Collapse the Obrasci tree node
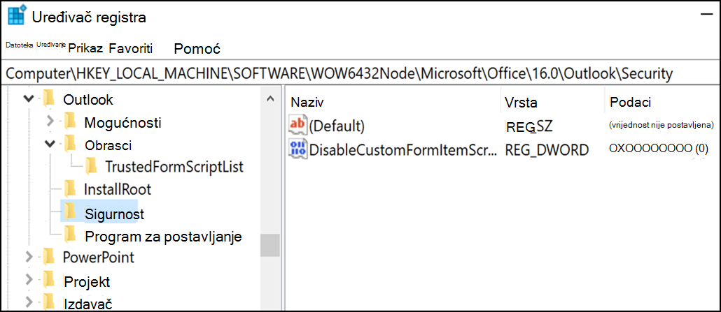This screenshot has height=312, width=721. (50, 144)
